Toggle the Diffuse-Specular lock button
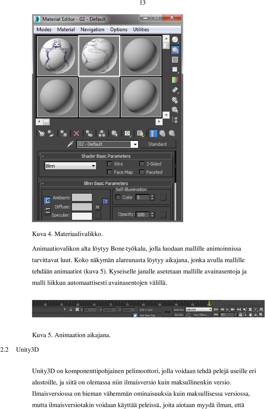The width and height of the screenshot is (265, 409). point(47,210)
